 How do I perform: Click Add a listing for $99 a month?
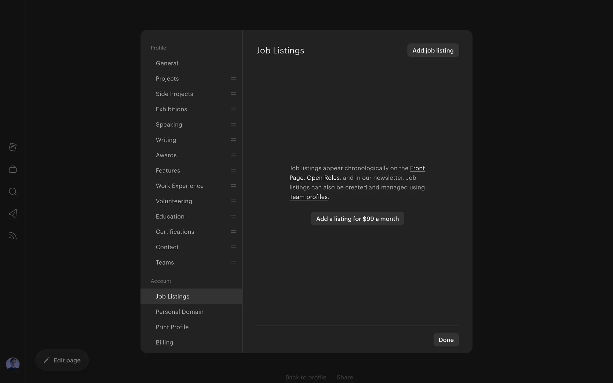357,219
